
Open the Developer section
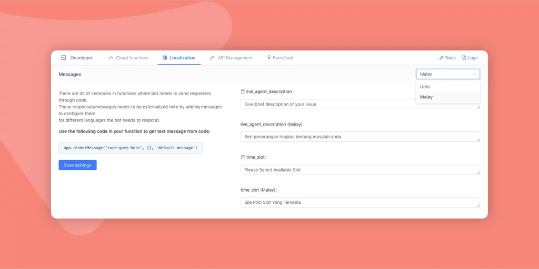(77, 58)
